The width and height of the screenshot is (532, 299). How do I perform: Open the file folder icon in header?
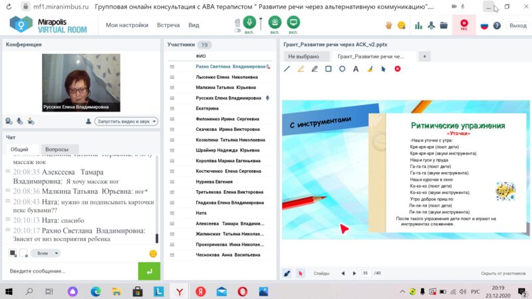[444, 25]
